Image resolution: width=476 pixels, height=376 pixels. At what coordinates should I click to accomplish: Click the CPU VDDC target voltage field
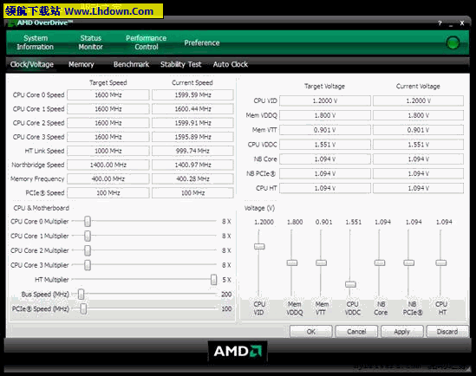[325, 145]
